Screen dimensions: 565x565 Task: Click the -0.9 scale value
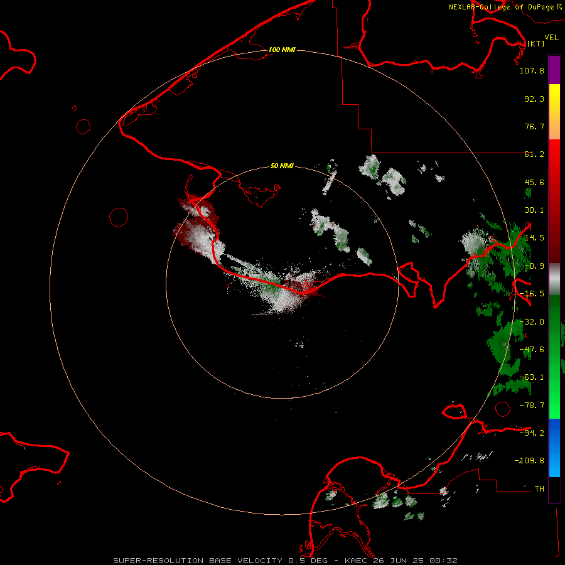(534, 266)
